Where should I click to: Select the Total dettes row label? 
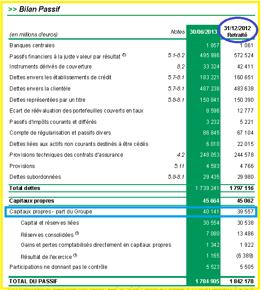tap(25, 188)
